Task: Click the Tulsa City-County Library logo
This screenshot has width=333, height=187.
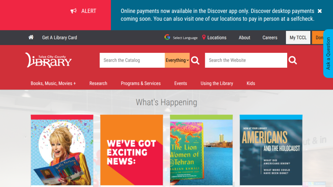Action: coord(49,60)
